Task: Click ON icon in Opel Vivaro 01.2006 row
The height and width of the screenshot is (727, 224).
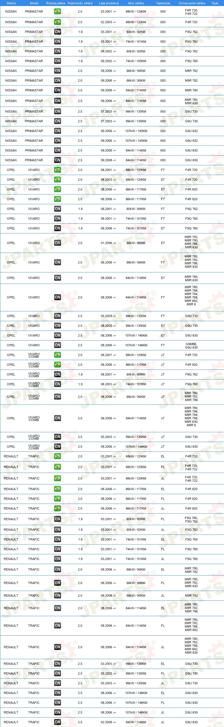Action: [58, 243]
